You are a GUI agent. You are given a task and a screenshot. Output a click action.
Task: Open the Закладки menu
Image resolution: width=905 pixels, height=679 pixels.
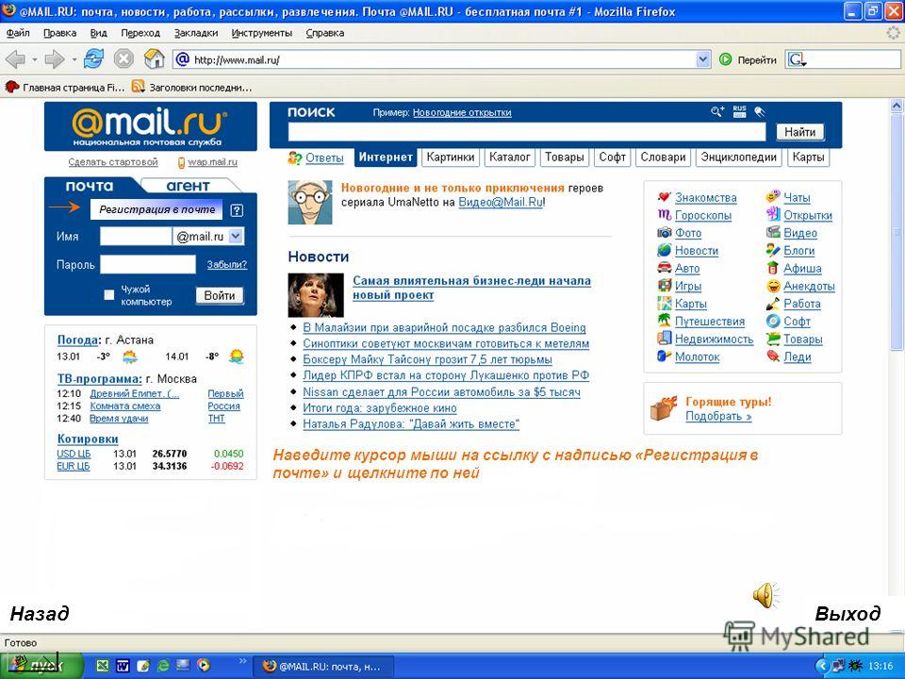(196, 33)
